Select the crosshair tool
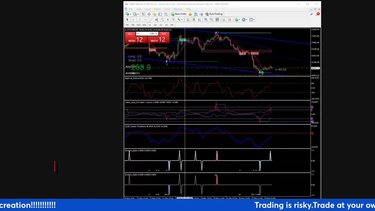 133,20
